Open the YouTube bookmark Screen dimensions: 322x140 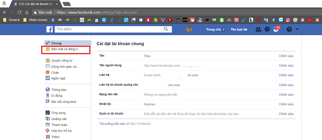coord(310,20)
